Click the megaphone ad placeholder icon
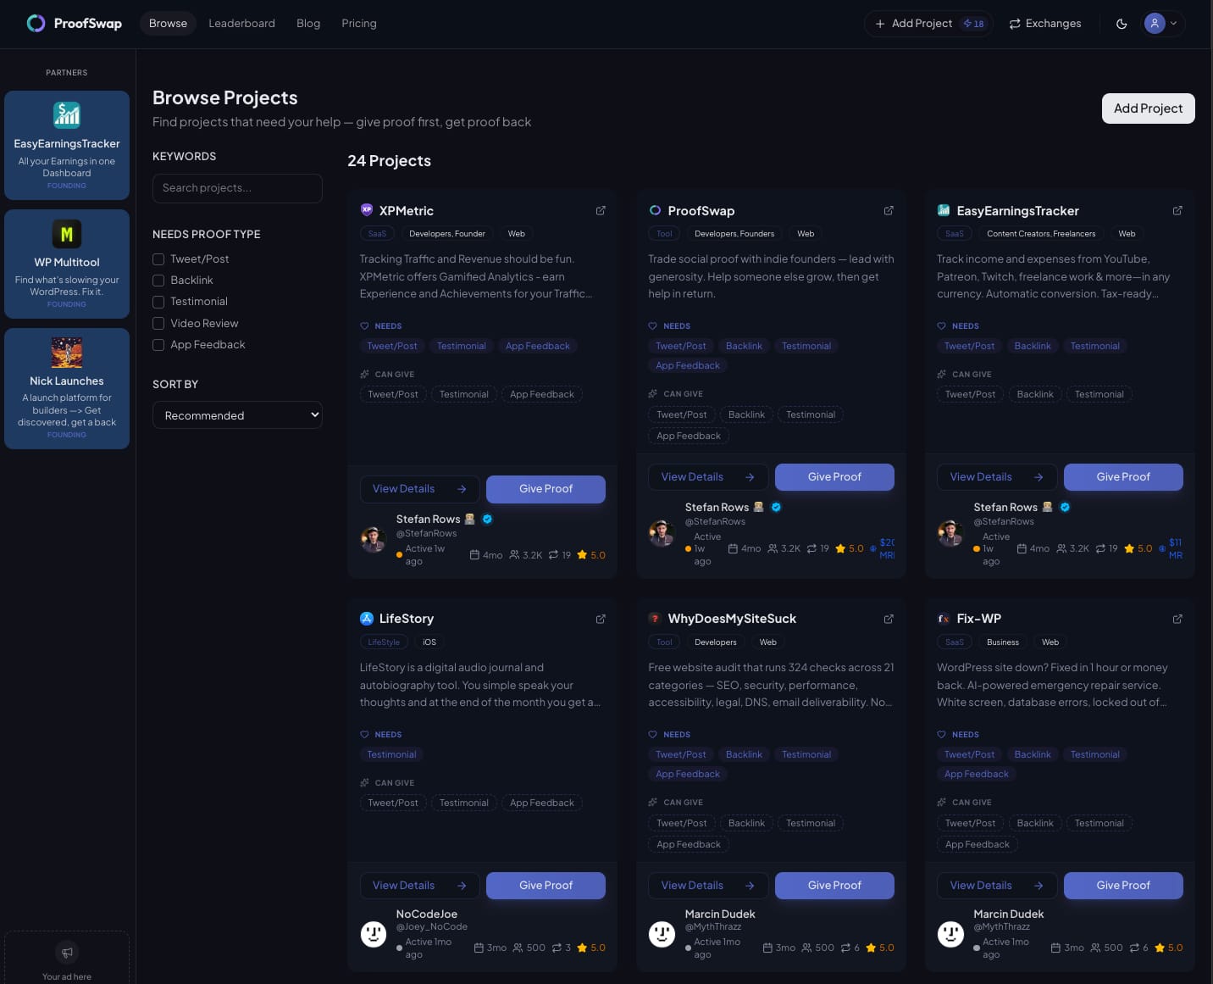This screenshot has width=1213, height=984. click(67, 952)
